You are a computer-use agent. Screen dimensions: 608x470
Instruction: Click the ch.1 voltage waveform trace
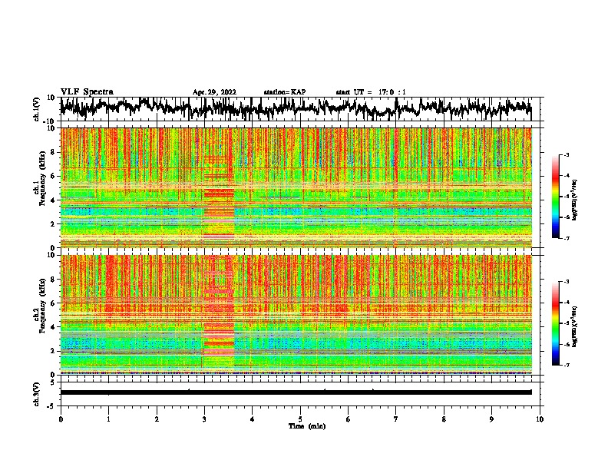click(x=296, y=108)
